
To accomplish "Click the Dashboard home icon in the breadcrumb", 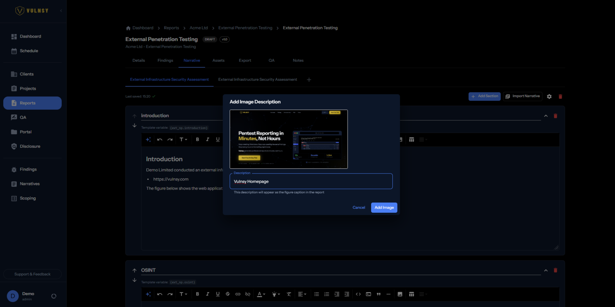I will click(128, 28).
